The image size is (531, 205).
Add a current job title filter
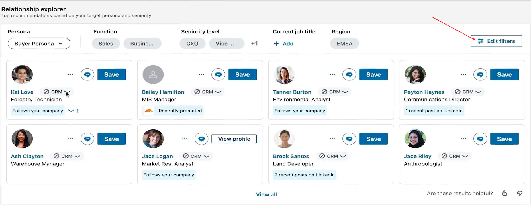pos(283,44)
